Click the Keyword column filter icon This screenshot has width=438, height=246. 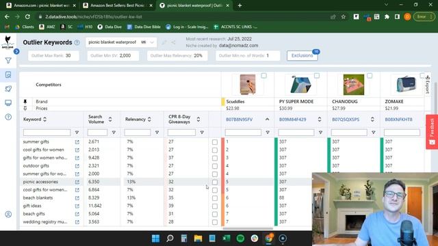pyautogui.click(x=77, y=133)
